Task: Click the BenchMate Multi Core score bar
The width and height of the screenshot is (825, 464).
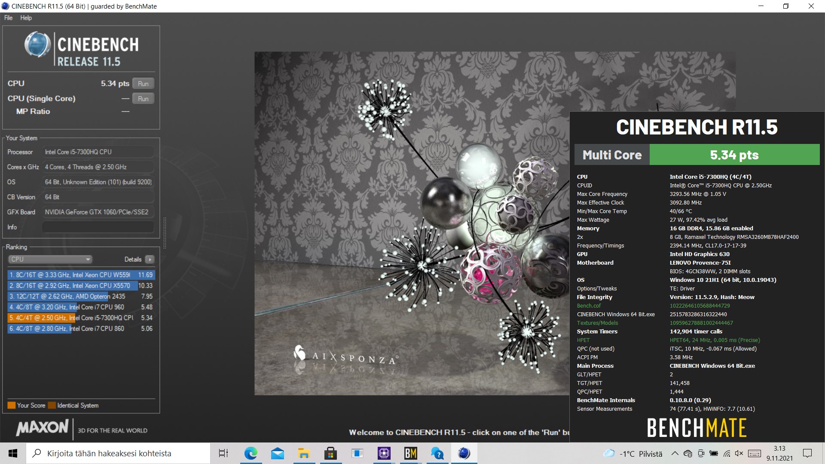Action: click(697, 155)
